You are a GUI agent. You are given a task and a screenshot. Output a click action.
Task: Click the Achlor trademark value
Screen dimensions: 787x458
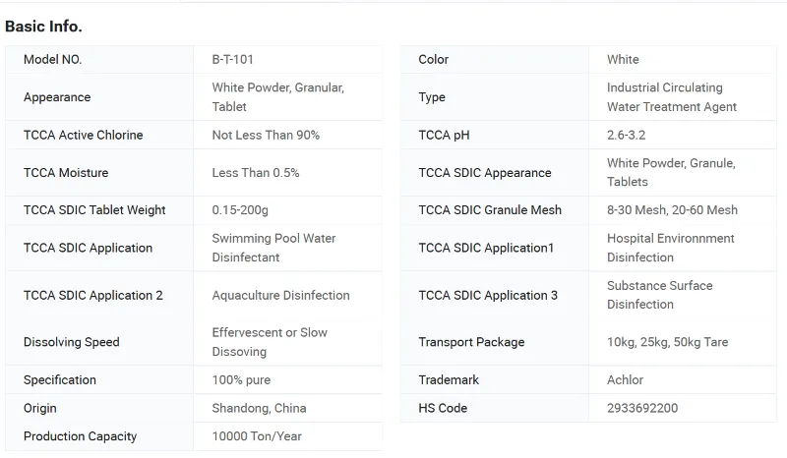(625, 380)
